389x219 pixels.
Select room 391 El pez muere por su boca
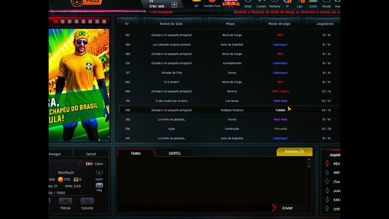click(x=229, y=101)
